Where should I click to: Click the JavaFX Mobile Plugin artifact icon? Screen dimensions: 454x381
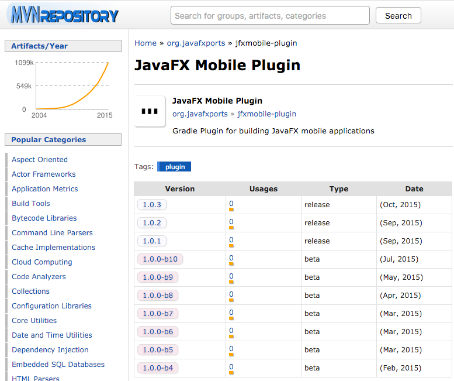tap(150, 111)
